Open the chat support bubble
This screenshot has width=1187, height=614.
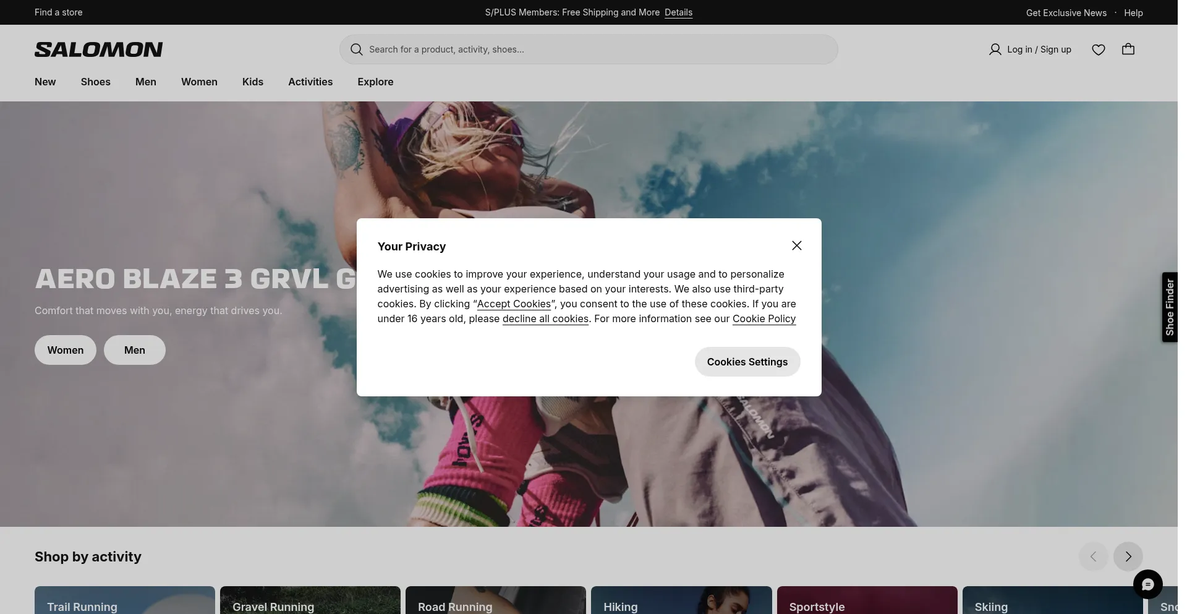[x=1147, y=584]
